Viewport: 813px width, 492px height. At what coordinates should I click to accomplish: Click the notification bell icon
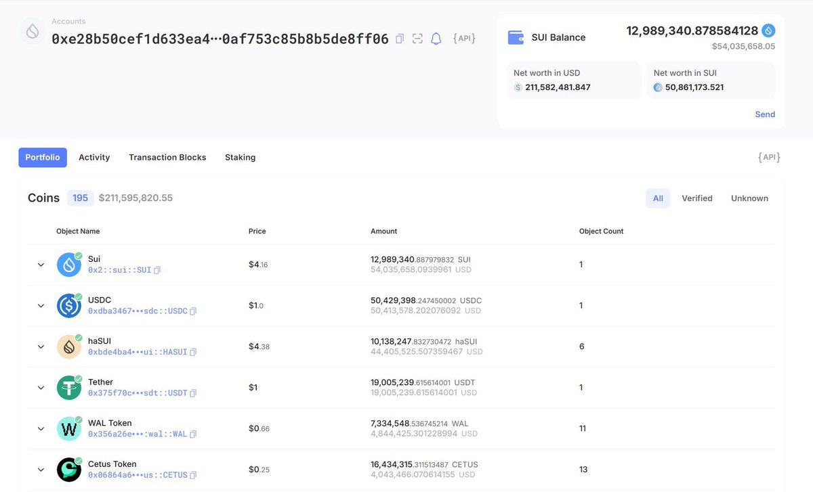tap(436, 39)
